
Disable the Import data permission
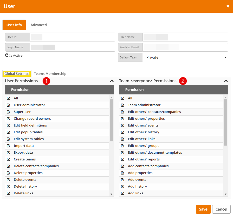9,146
